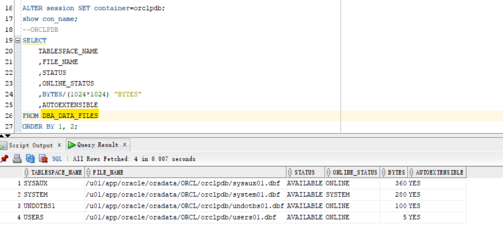503x230 pixels.
Task: Click the pin (freeze view) icon
Action: [5, 159]
